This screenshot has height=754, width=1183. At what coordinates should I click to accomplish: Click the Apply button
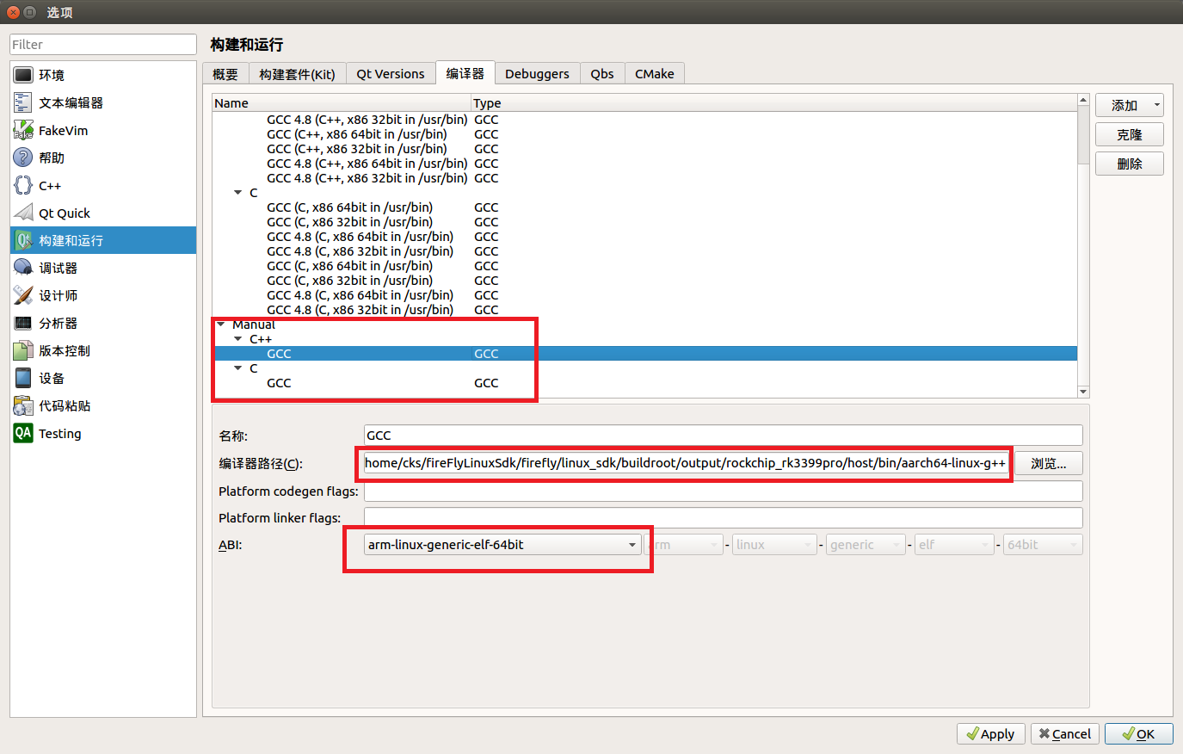(990, 733)
